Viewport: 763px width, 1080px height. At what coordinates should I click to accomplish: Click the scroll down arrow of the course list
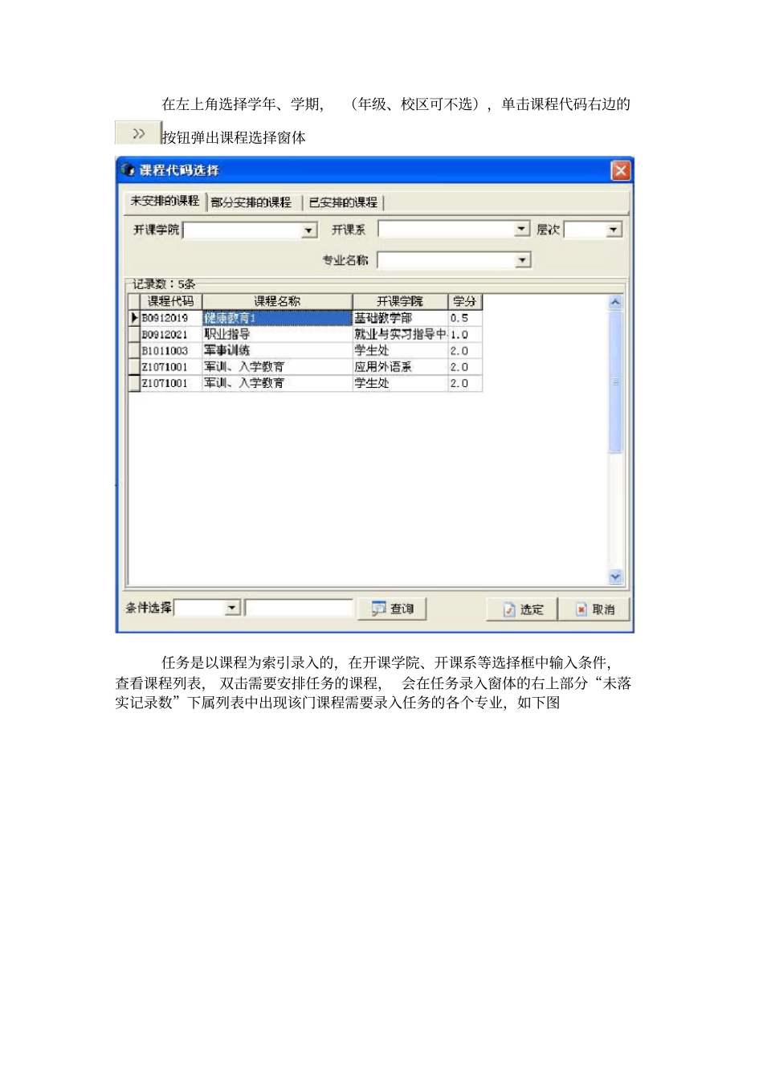[615, 577]
